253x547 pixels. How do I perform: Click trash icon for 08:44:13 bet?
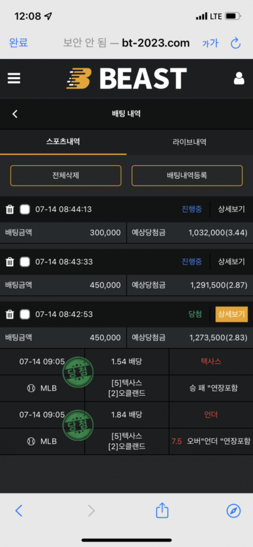10,209
